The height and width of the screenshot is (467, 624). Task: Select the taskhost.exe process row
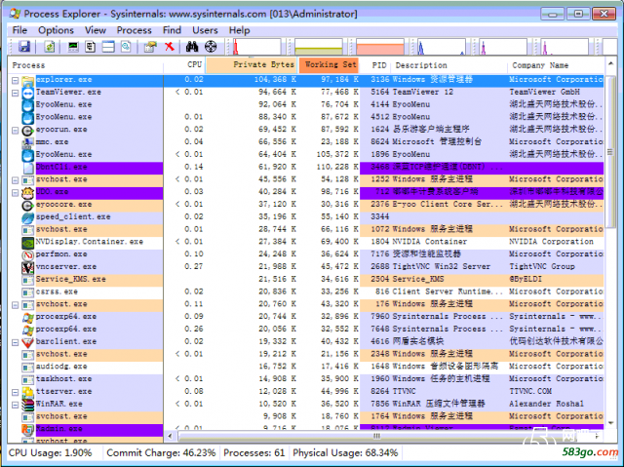[x=305, y=379]
